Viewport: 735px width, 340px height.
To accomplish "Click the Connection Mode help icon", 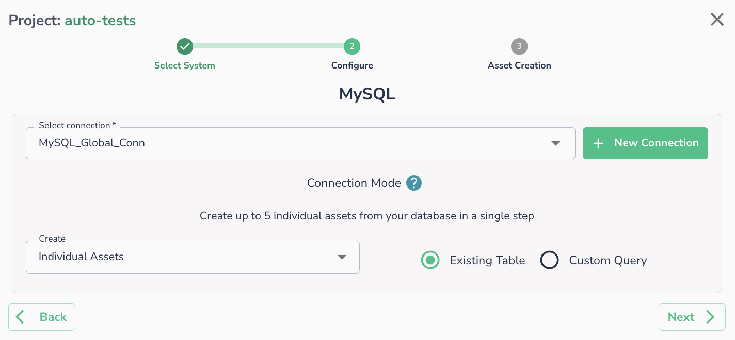I will pos(414,183).
